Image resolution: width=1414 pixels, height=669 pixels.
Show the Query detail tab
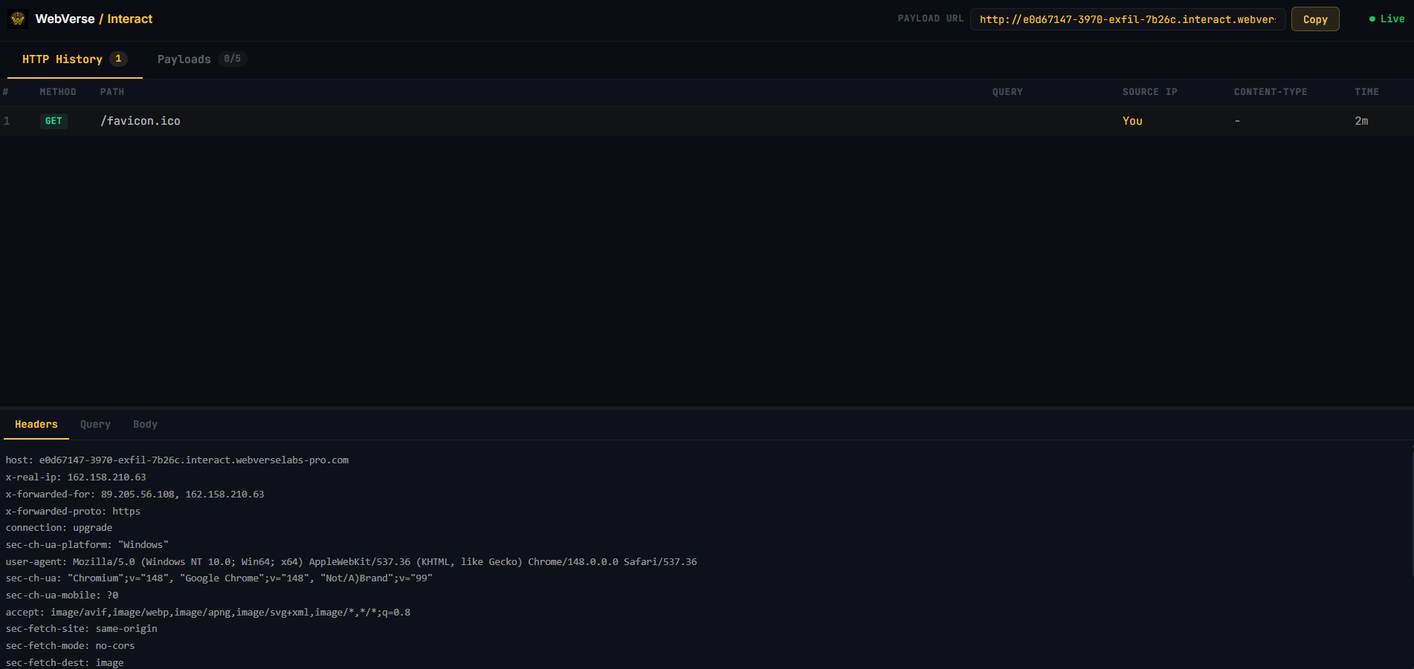pos(95,424)
